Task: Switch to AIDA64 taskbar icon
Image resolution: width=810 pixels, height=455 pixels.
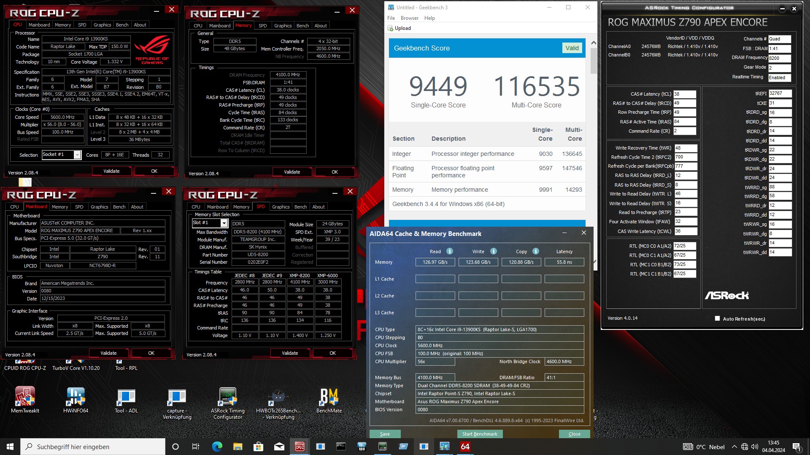Action: [x=465, y=447]
